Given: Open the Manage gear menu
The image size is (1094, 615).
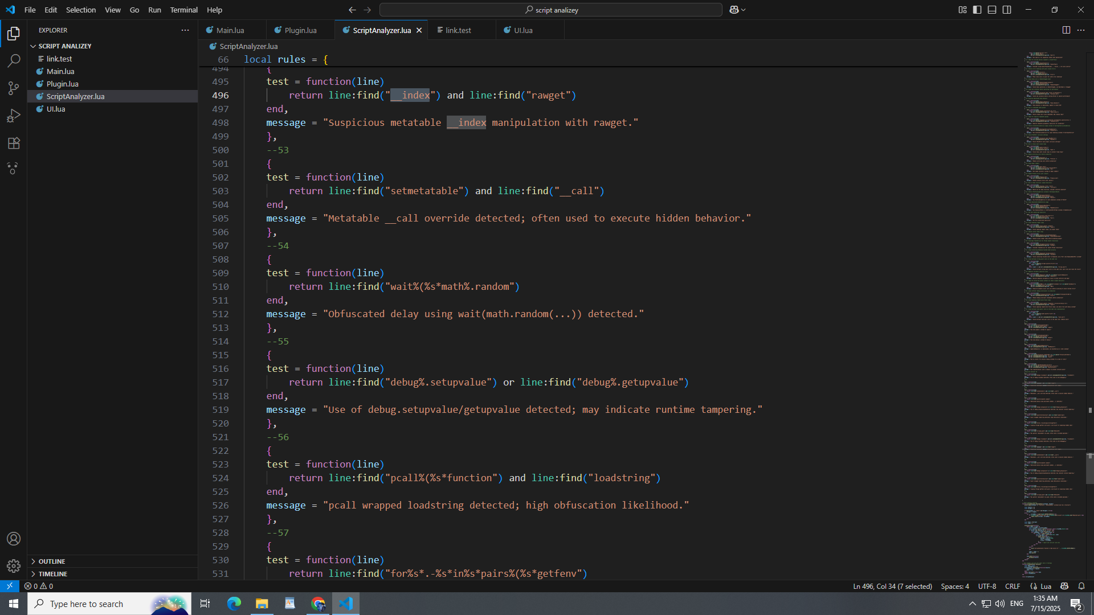Looking at the screenshot, I should [14, 565].
